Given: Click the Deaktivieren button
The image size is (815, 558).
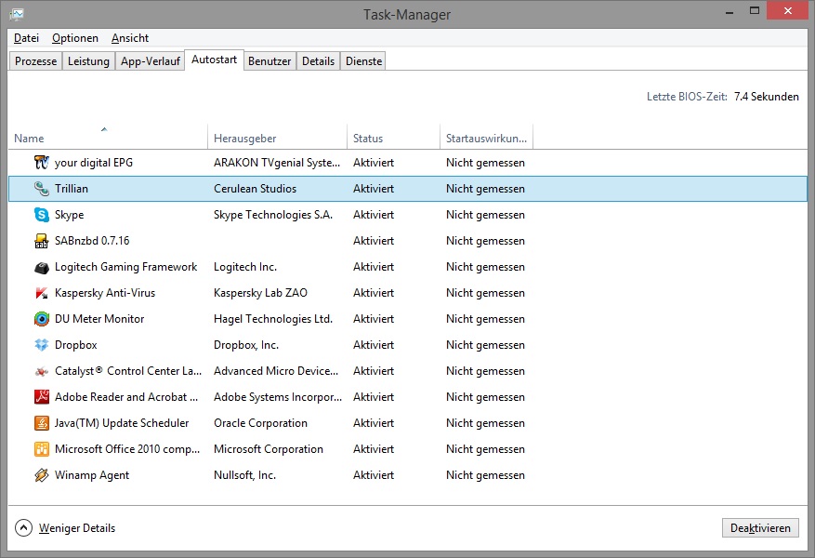Looking at the screenshot, I should click(760, 528).
